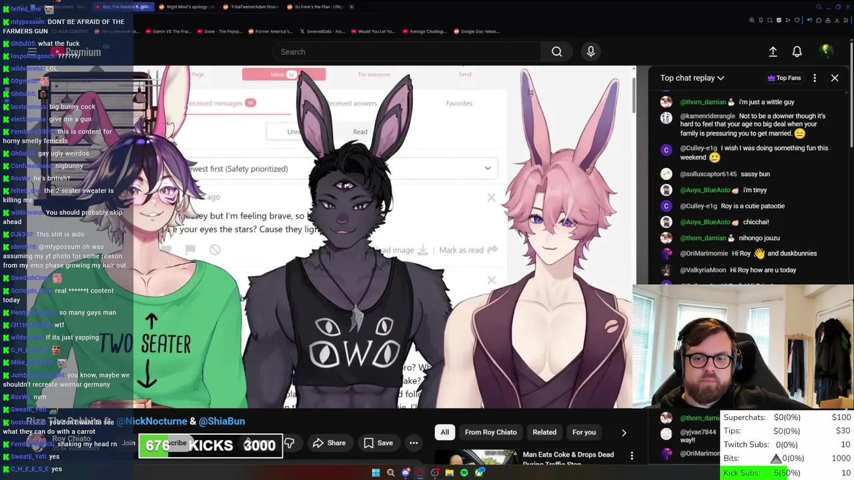This screenshot has height=480, width=854.
Task: Expand the Top chat replay dropdown
Action: (x=692, y=78)
